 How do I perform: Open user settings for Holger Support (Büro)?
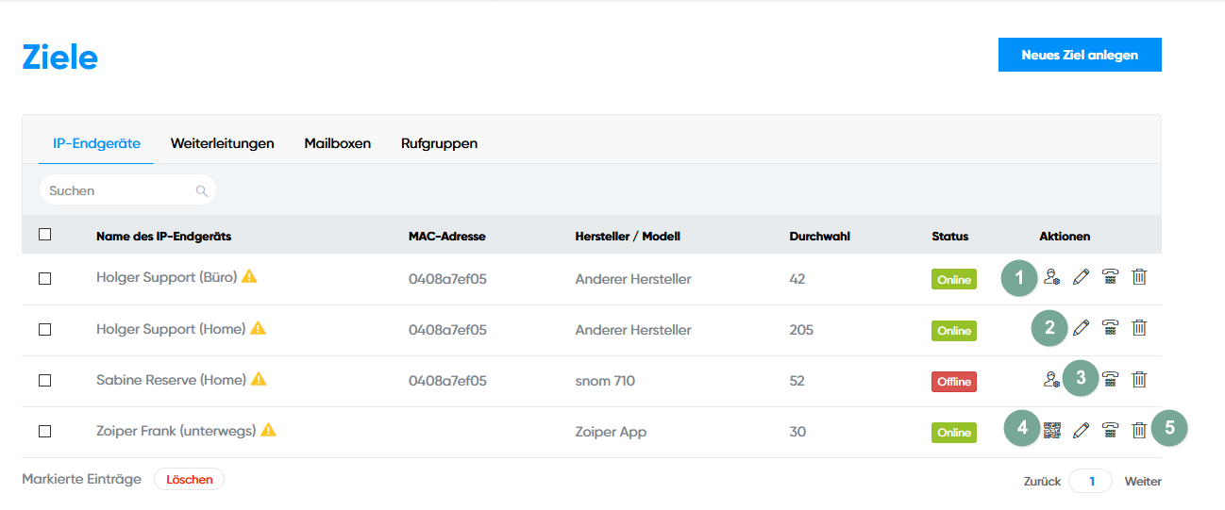pyautogui.click(x=1052, y=277)
